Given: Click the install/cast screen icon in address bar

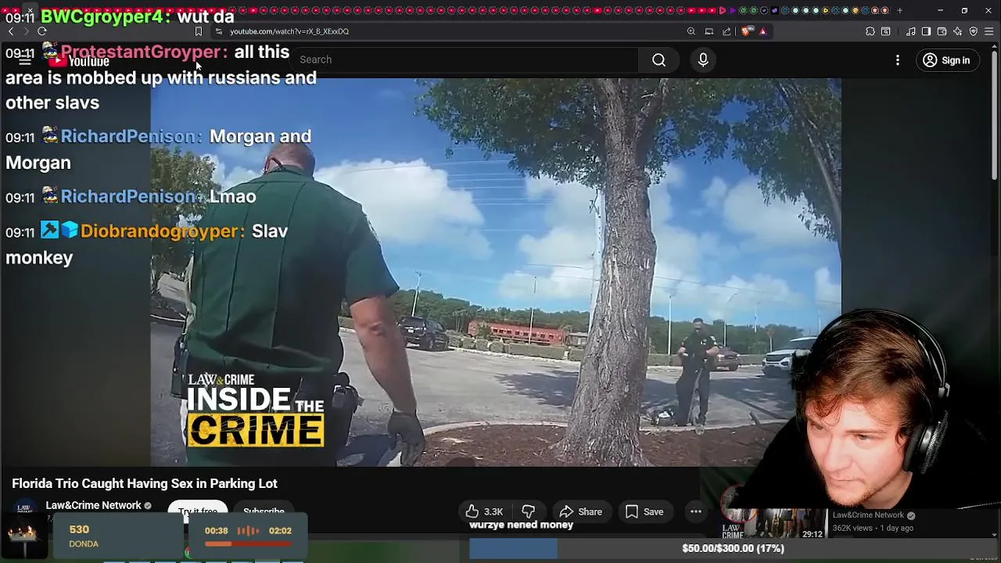Looking at the screenshot, I should click(x=709, y=31).
